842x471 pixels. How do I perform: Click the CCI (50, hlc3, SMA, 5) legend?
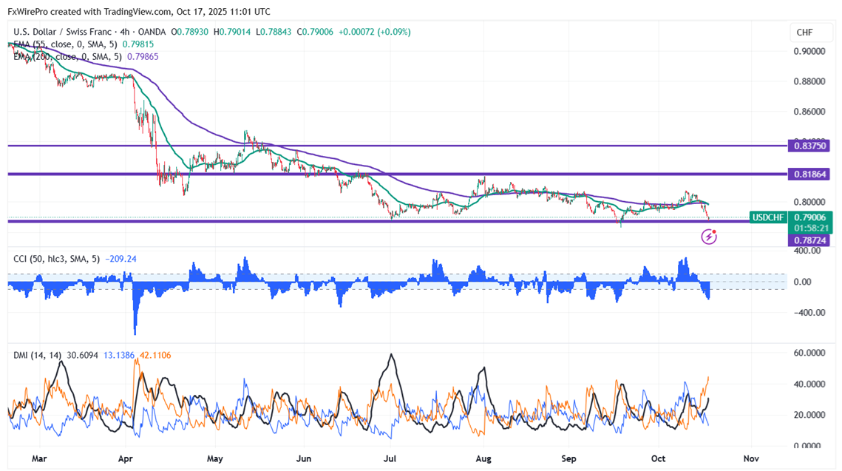(58, 259)
